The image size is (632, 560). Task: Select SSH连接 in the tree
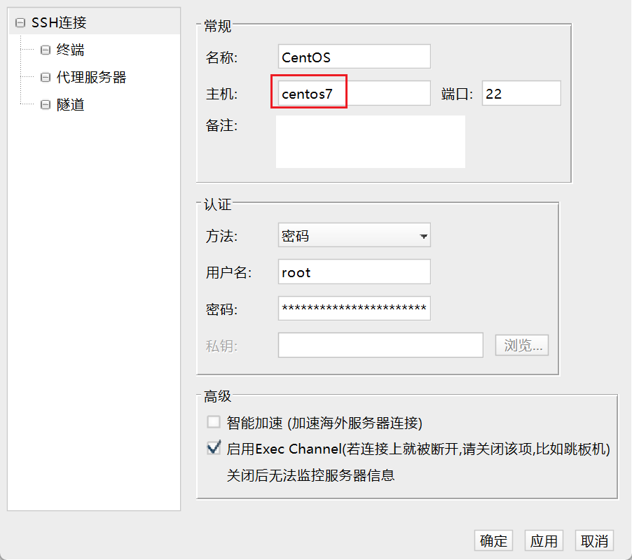pyautogui.click(x=59, y=22)
